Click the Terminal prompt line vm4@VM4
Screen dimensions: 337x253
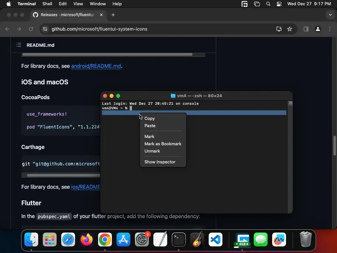click(x=115, y=108)
